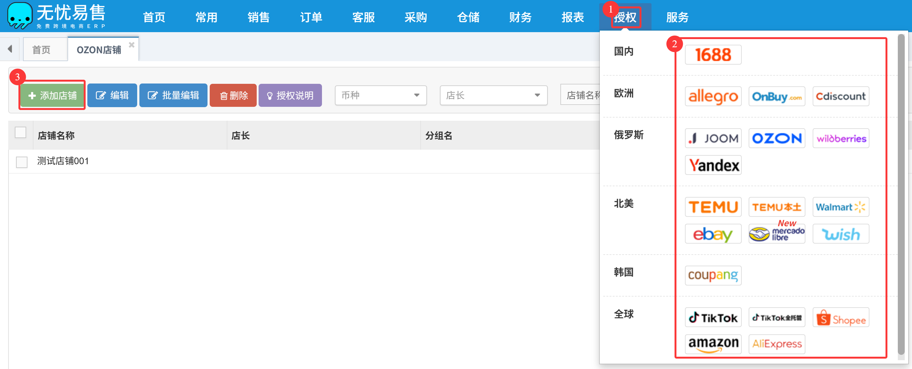Select the 测试店铺001 row text

coord(63,161)
